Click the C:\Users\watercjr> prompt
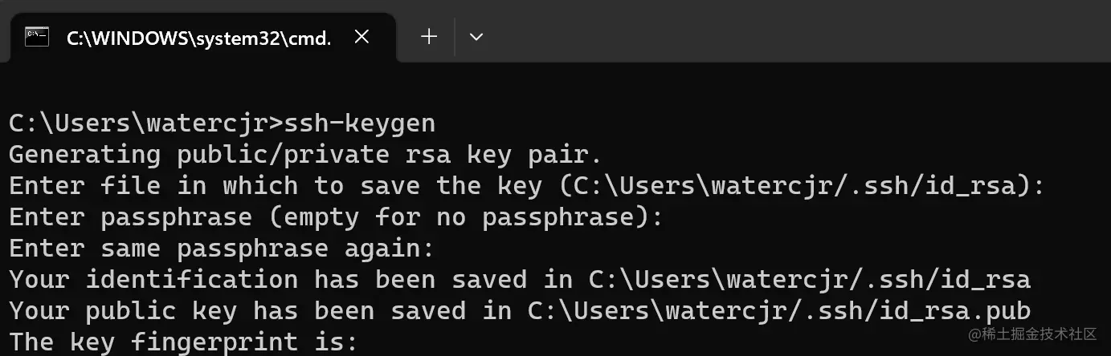1111x356 pixels. pyautogui.click(x=146, y=123)
